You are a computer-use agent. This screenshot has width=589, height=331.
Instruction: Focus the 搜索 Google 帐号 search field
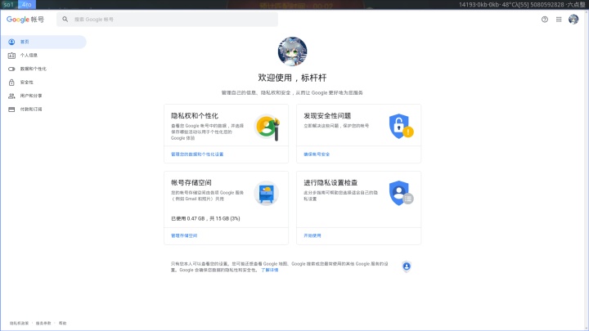coord(167,19)
